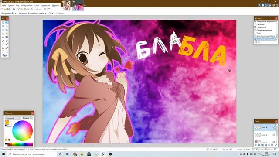The width and height of the screenshot is (279, 157).
Task: Open the Основной color mode dropdown in Palette
Action: (13, 118)
